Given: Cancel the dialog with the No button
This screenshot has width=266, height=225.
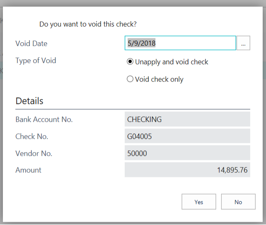Looking at the screenshot, I should pos(238,202).
